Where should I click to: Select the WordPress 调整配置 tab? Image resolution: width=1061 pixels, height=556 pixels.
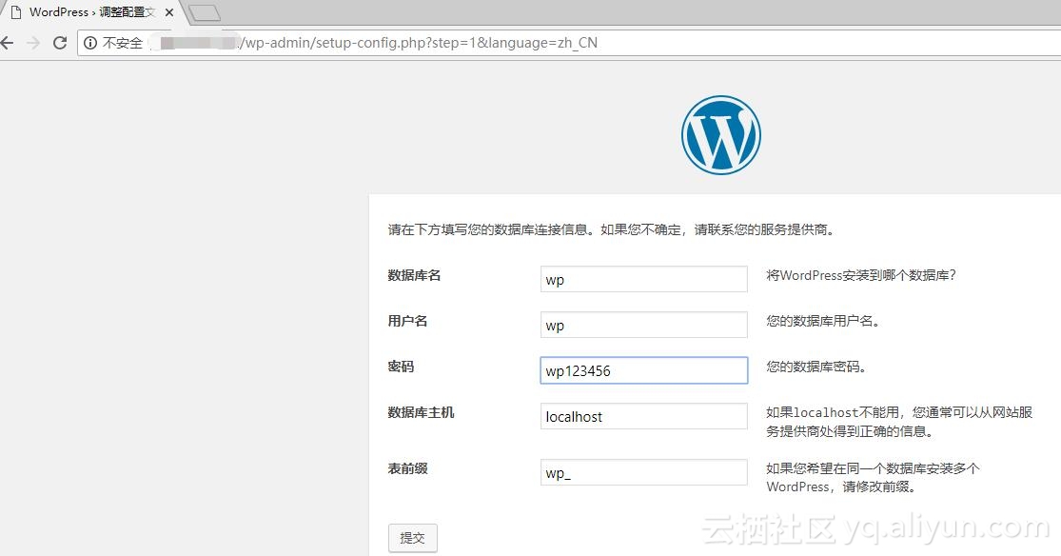coord(92,12)
